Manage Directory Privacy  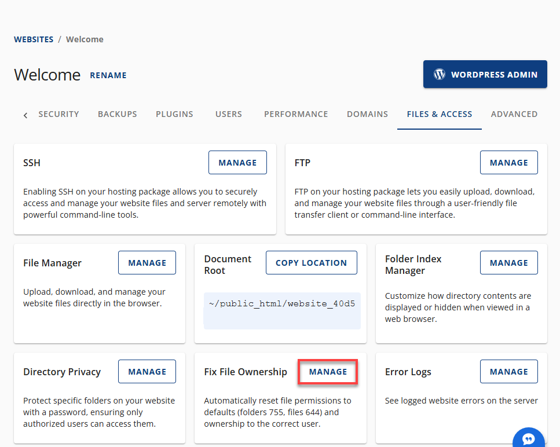pos(147,371)
